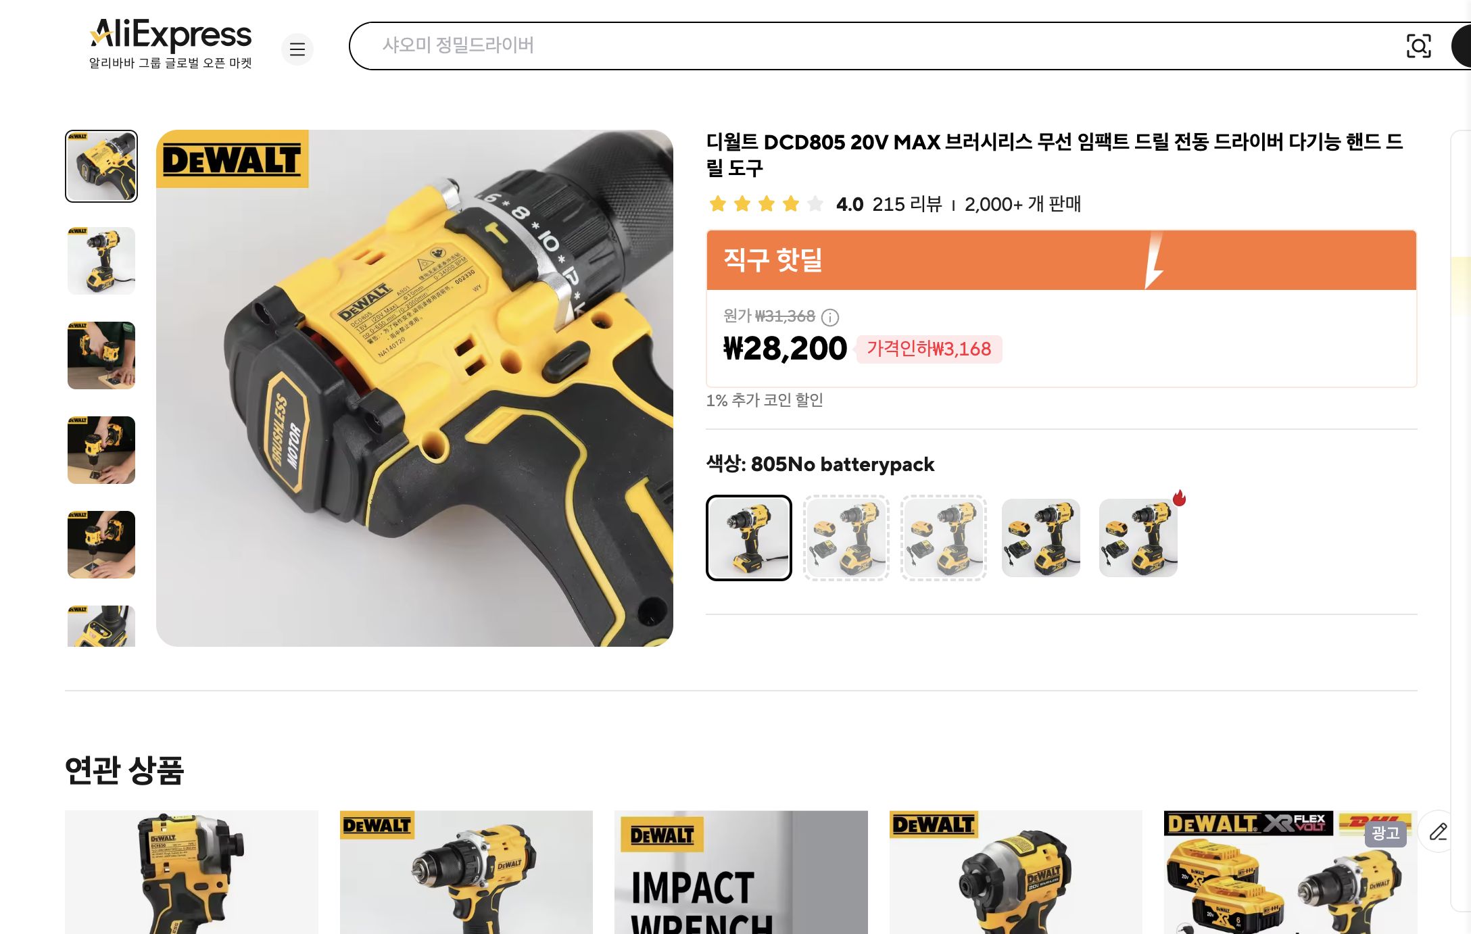Click the flame icon on last variant

pos(1180,498)
